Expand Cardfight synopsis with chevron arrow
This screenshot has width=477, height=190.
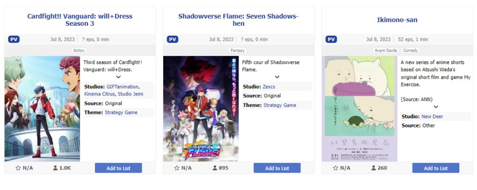[x=118, y=77]
